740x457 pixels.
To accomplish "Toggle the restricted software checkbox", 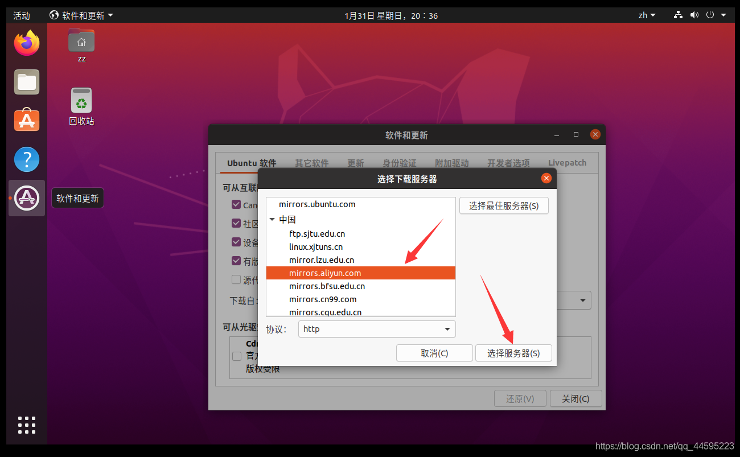I will click(x=236, y=261).
